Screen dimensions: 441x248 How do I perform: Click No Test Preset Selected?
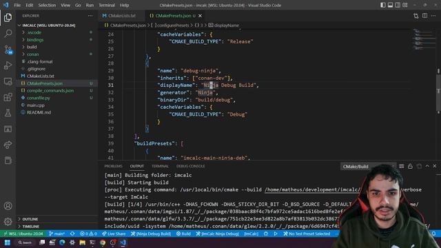[307, 234]
